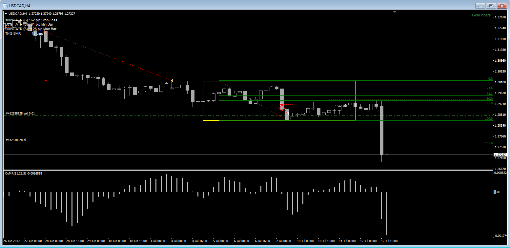
Task: Click the '125 pip Max Bar' ATR line
Action: click(x=31, y=29)
